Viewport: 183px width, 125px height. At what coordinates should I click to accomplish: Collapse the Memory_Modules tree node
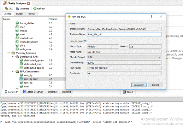click(9, 53)
